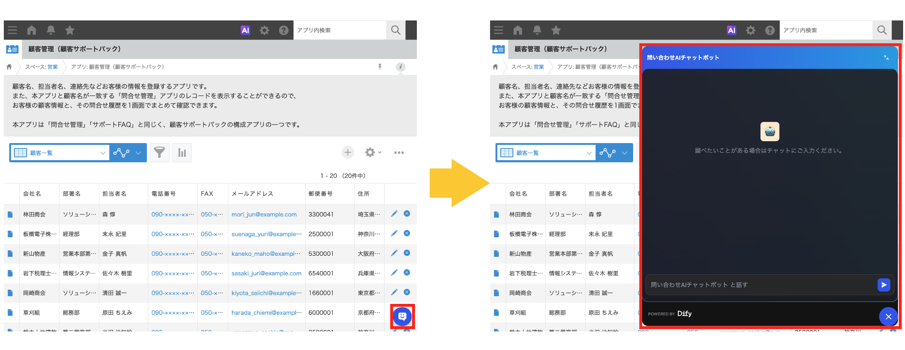905x350 pixels.
Task: Edit the 林田商会 row with the pencil icon
Action: tap(394, 214)
